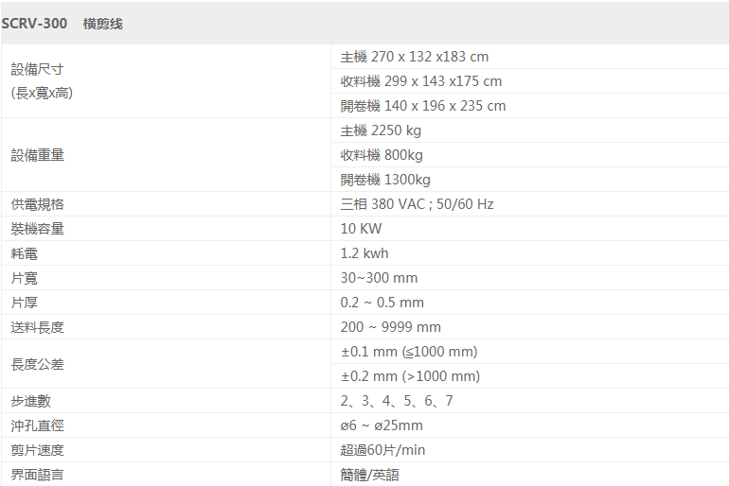Select the 收料機 800kg value

coord(382,155)
